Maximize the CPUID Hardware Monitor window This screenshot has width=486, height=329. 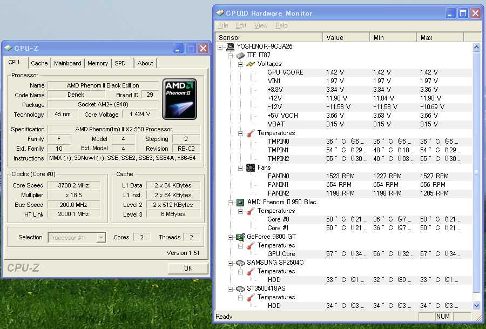[x=463, y=14]
